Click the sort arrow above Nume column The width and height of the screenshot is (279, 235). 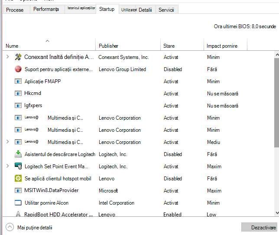[x=47, y=41]
